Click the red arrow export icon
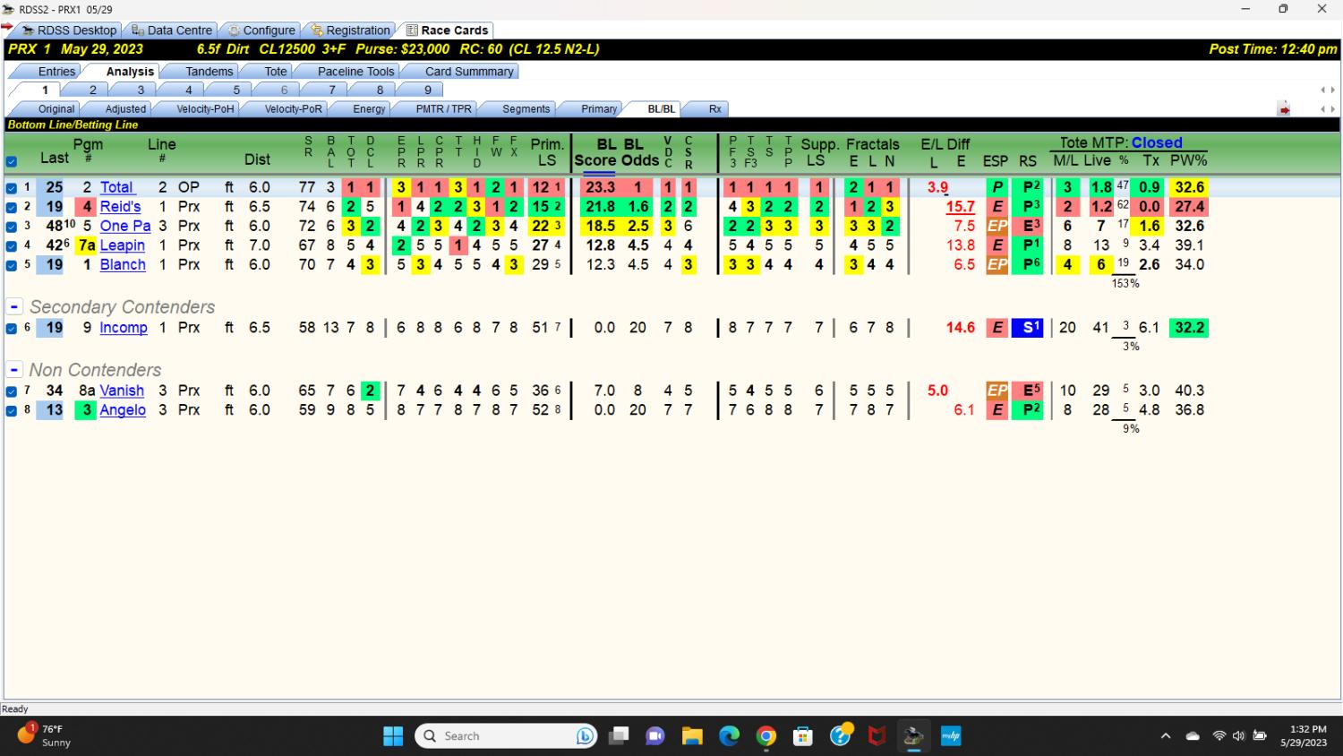Screen dimensions: 1343x756 (1284, 109)
